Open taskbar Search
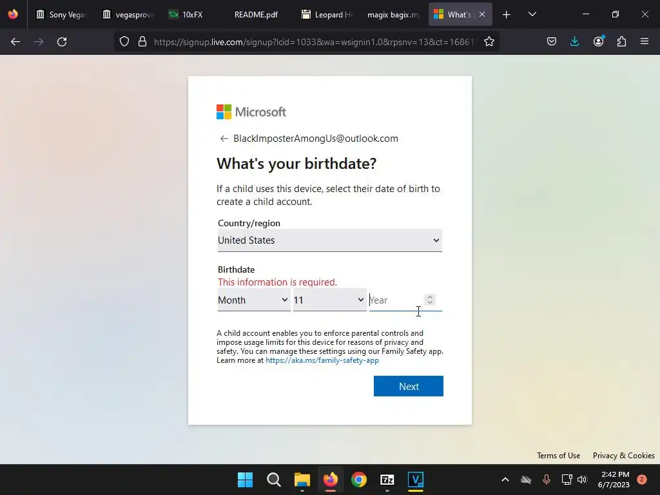The height and width of the screenshot is (495, 660). click(x=273, y=480)
